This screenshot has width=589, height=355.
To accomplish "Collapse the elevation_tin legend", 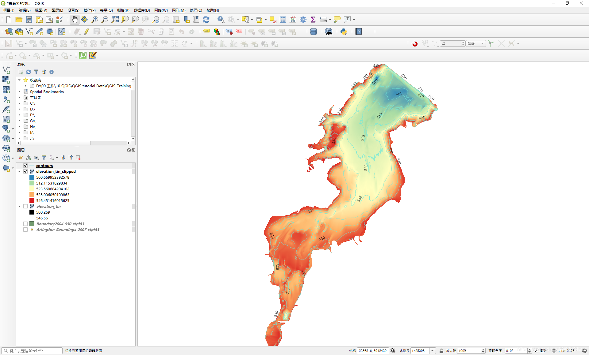I will click(19, 206).
